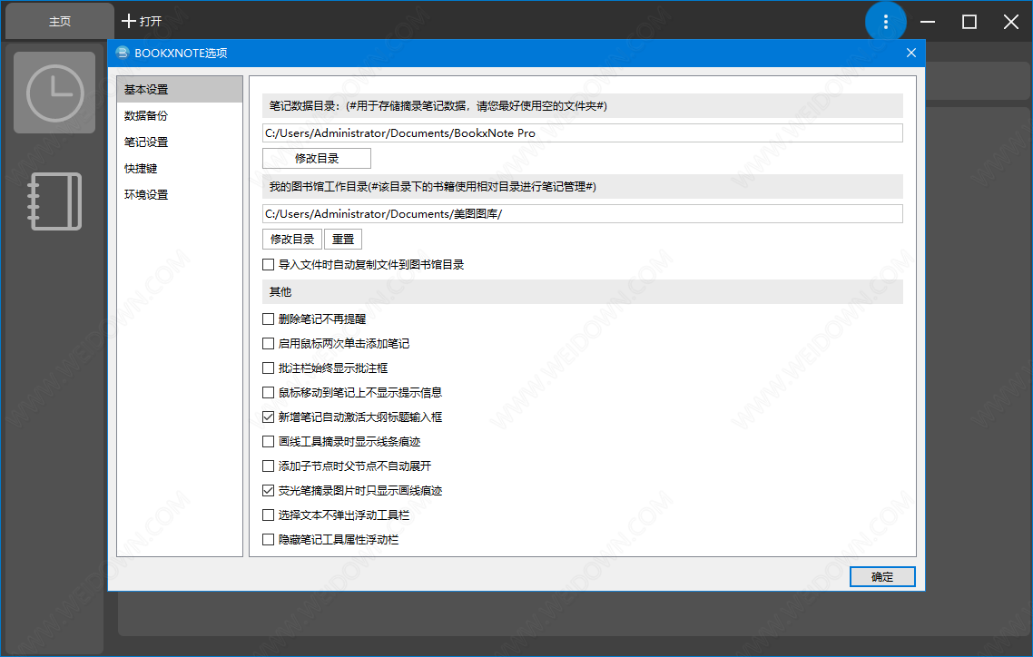Click the 打开 label in top bar
This screenshot has height=657, width=1033.
(151, 21)
